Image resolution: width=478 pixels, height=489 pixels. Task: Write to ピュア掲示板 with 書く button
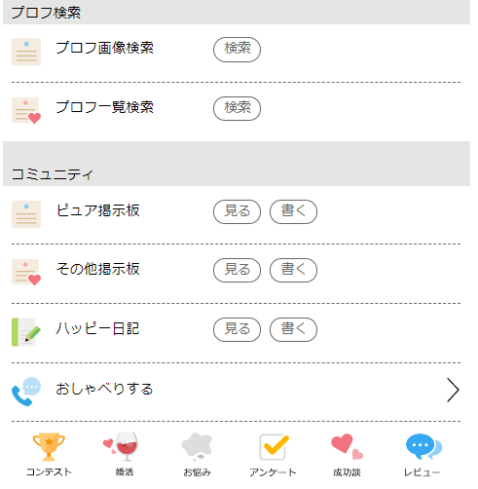(x=293, y=211)
